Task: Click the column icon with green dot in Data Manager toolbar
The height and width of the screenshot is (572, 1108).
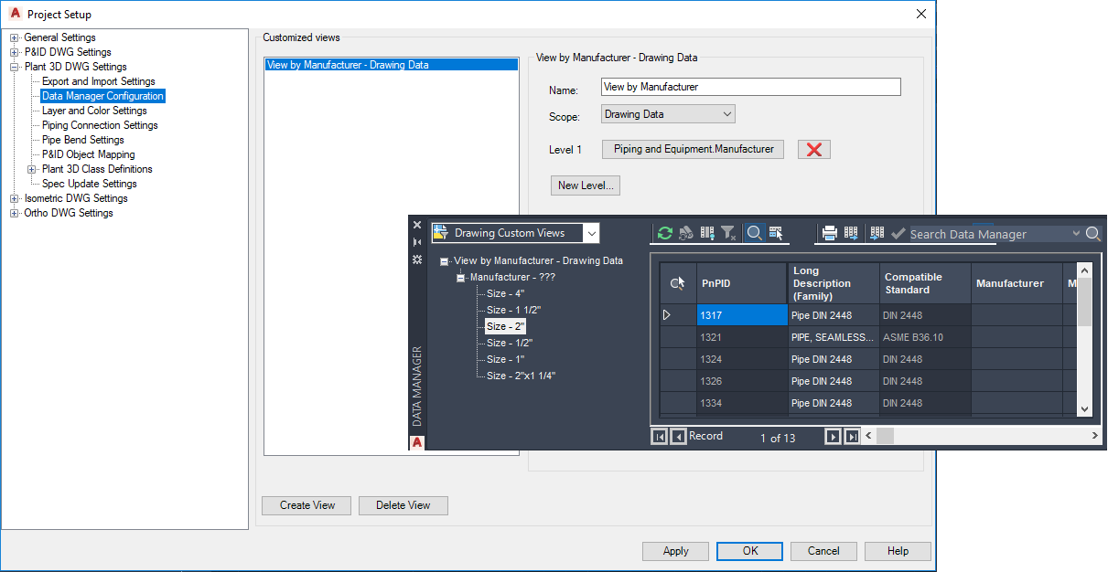Action: click(707, 233)
